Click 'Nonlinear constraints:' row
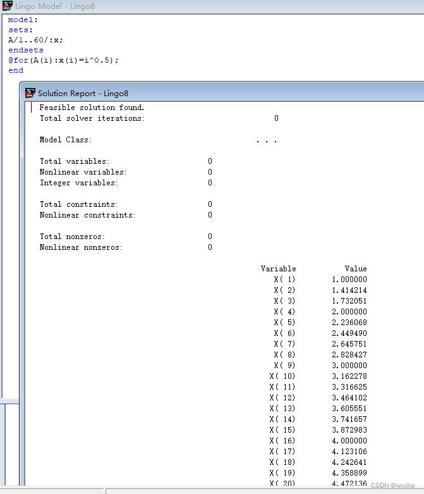 (x=126, y=215)
